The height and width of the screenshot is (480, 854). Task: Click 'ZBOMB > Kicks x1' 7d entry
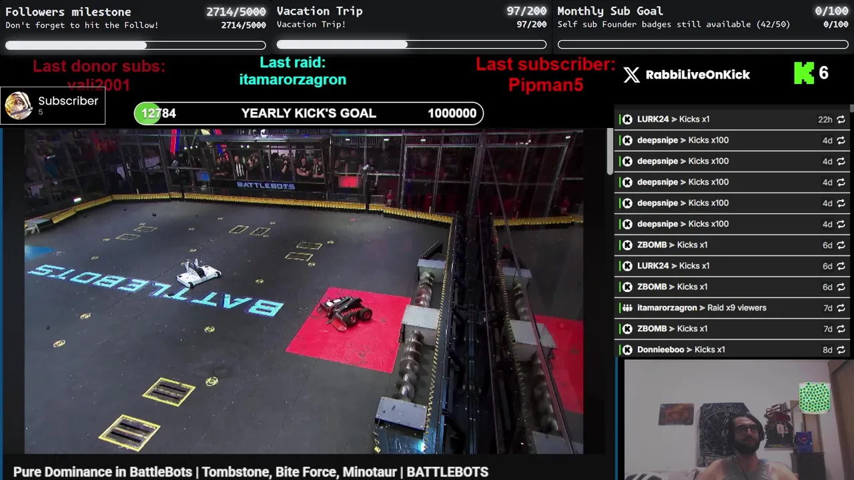click(x=732, y=329)
